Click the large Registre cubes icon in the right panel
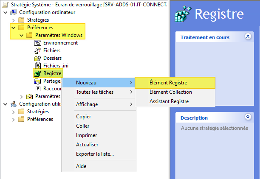The height and width of the screenshot is (179, 260). [x=183, y=14]
